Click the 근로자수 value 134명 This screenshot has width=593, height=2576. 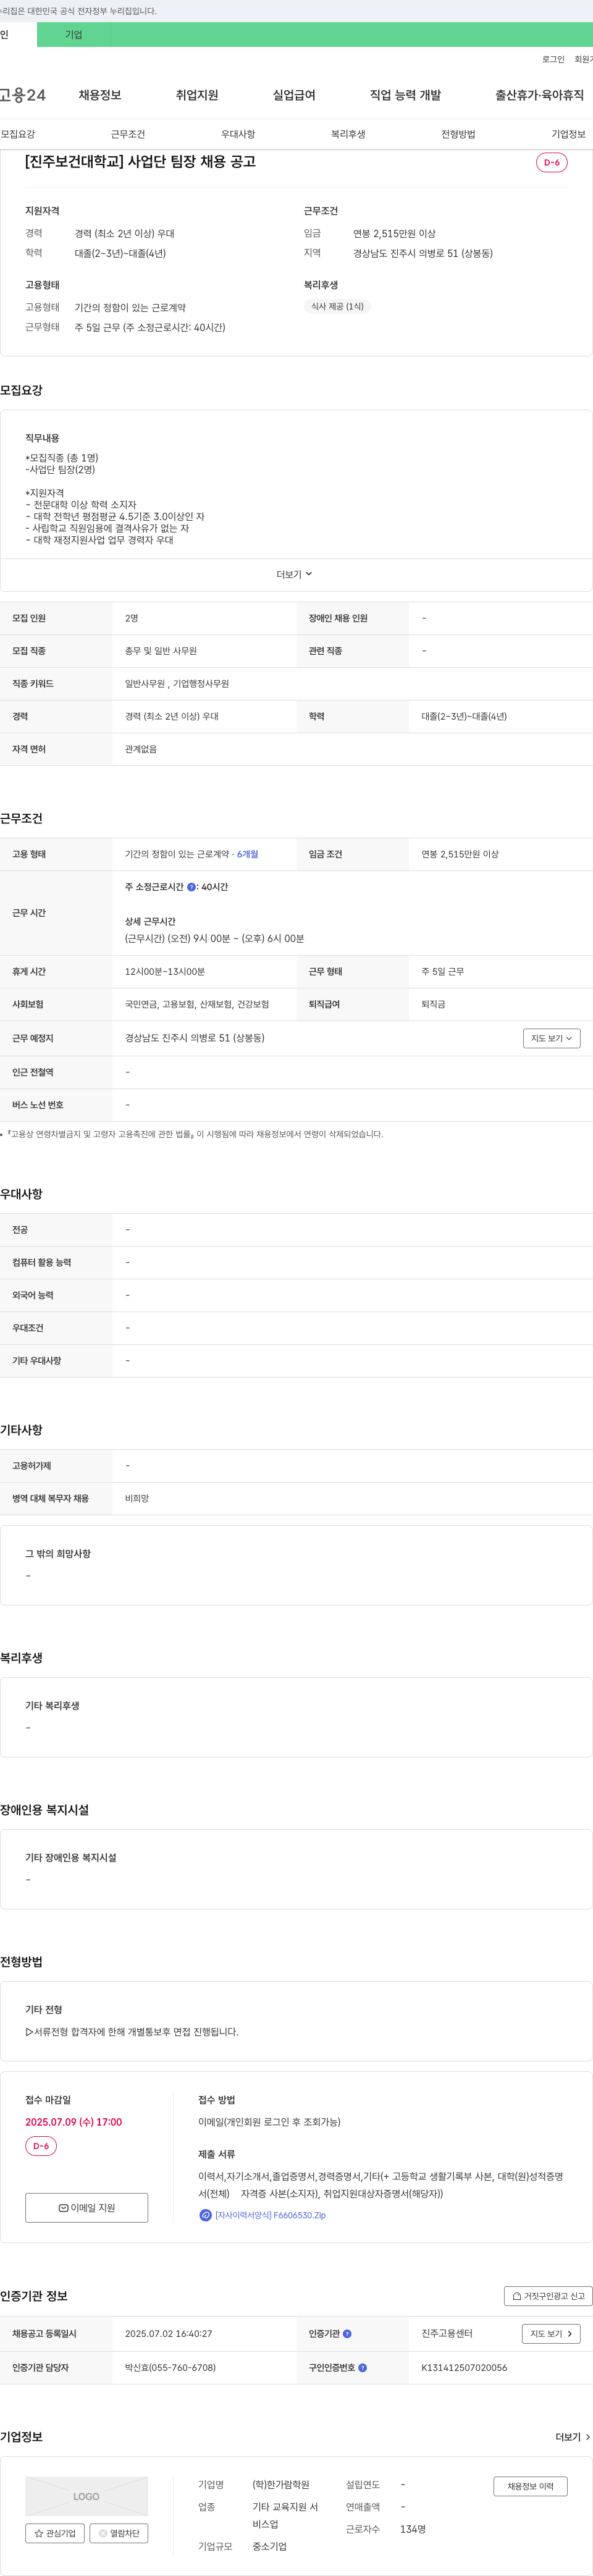413,2529
